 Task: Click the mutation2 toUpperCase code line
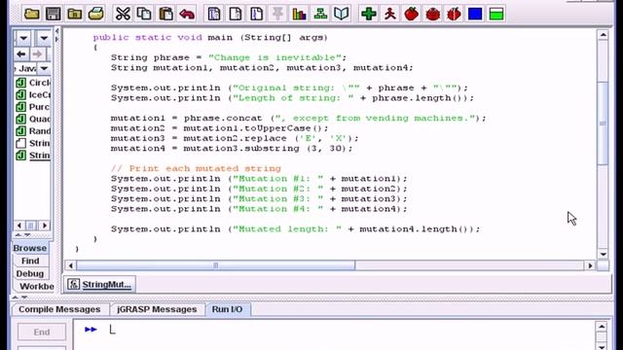click(x=220, y=128)
